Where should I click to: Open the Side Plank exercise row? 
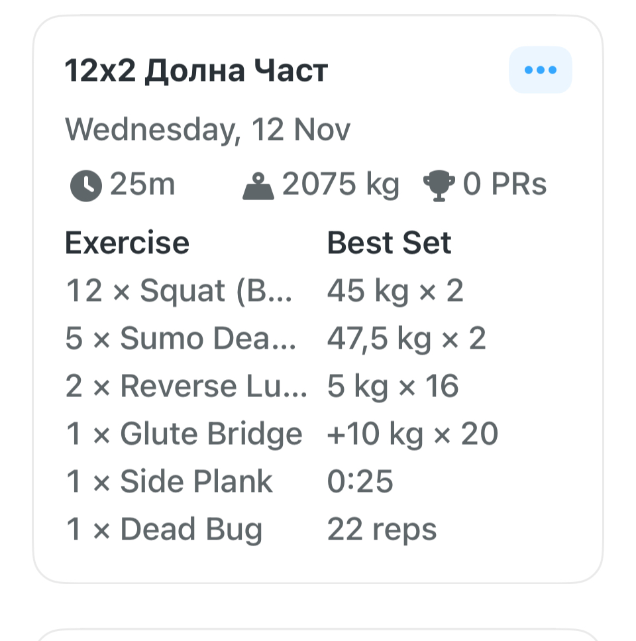169,482
